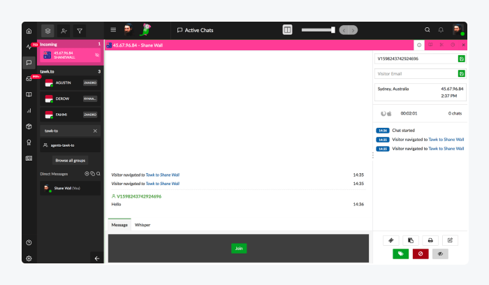The width and height of the screenshot is (489, 285).
Task: Select the visitor info tab icon
Action: [x=419, y=45]
